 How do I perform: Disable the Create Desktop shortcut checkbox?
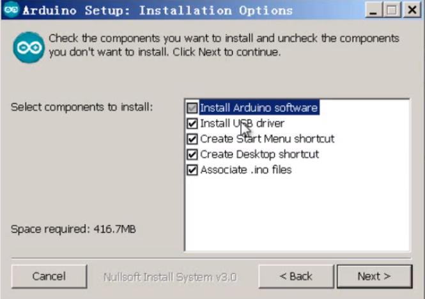[x=192, y=154]
